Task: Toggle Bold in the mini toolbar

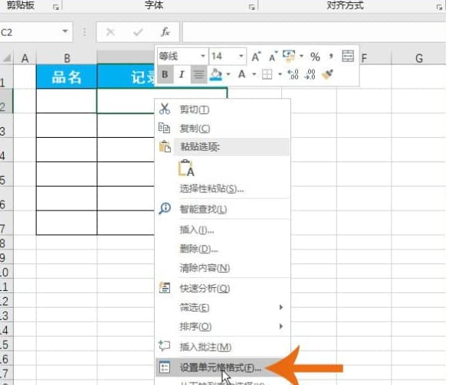Action: click(166, 75)
